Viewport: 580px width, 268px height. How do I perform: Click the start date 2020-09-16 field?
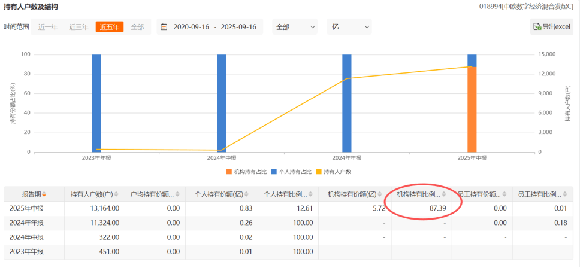(x=191, y=27)
